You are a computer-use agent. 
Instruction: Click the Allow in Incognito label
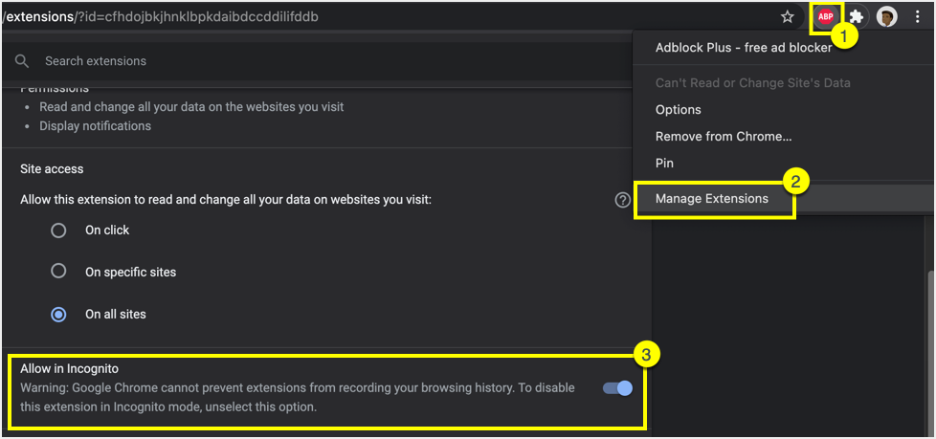click(x=69, y=368)
